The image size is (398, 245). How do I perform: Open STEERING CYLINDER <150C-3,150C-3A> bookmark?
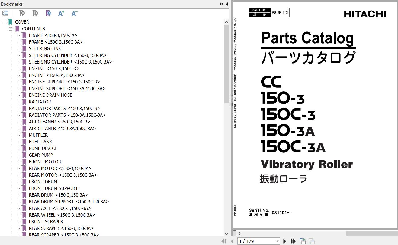[x=70, y=62]
